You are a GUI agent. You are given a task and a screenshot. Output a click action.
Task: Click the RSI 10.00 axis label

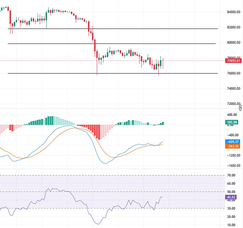(231, 225)
